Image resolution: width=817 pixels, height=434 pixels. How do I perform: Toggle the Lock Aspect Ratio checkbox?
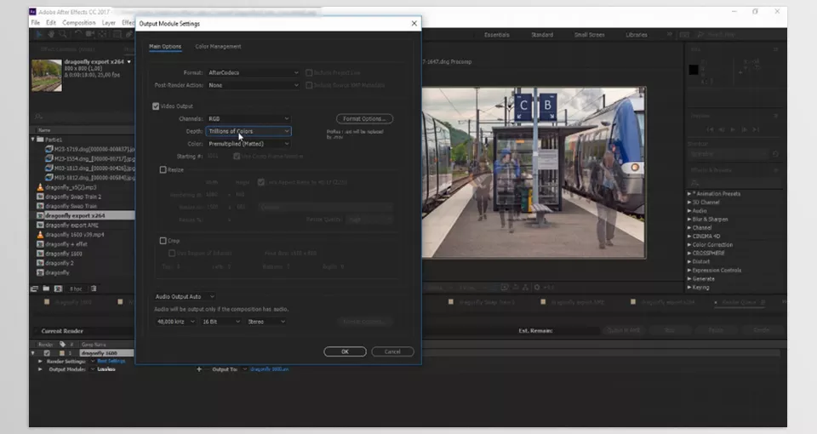[261, 182]
